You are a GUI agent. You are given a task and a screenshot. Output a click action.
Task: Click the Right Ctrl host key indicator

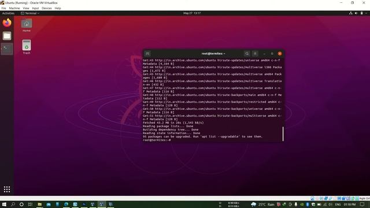click(365, 198)
